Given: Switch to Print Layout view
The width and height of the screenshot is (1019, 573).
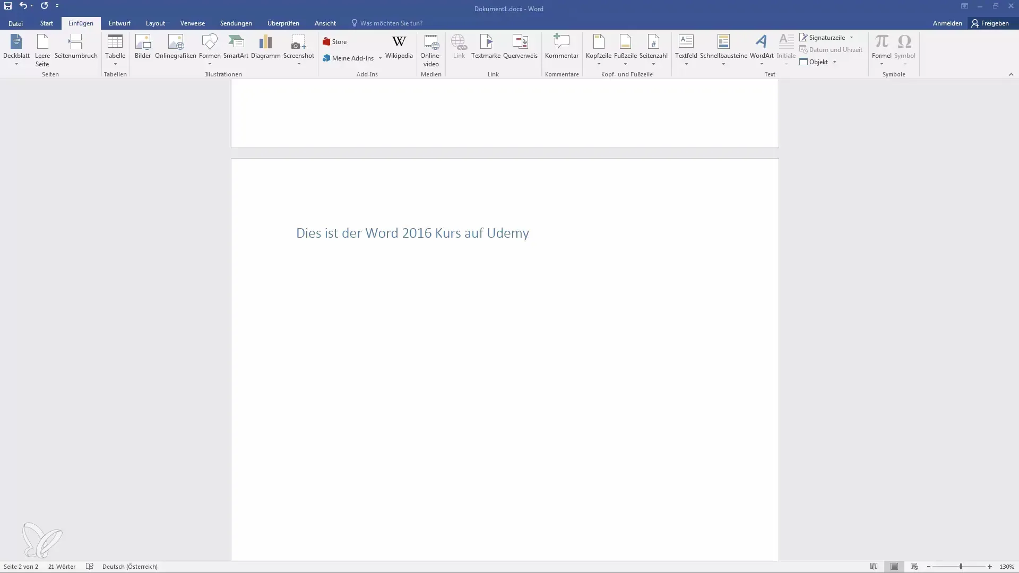Looking at the screenshot, I should pyautogui.click(x=894, y=567).
